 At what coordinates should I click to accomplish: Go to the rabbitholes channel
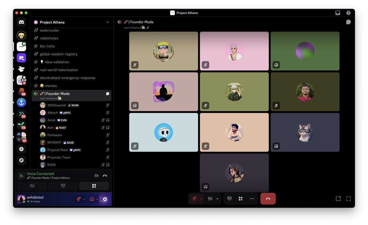[x=72, y=38]
